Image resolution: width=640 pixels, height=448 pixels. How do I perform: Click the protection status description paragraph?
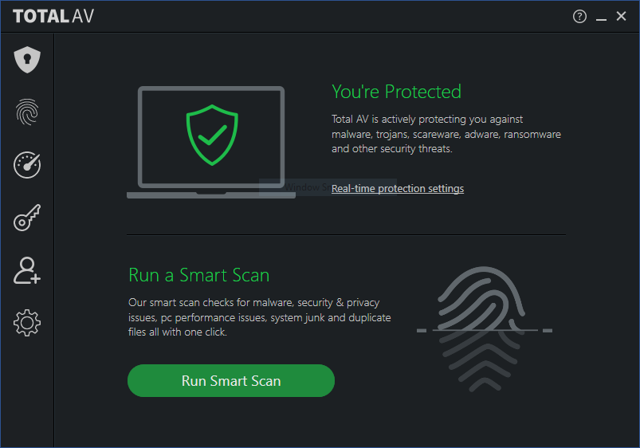pyautogui.click(x=446, y=134)
